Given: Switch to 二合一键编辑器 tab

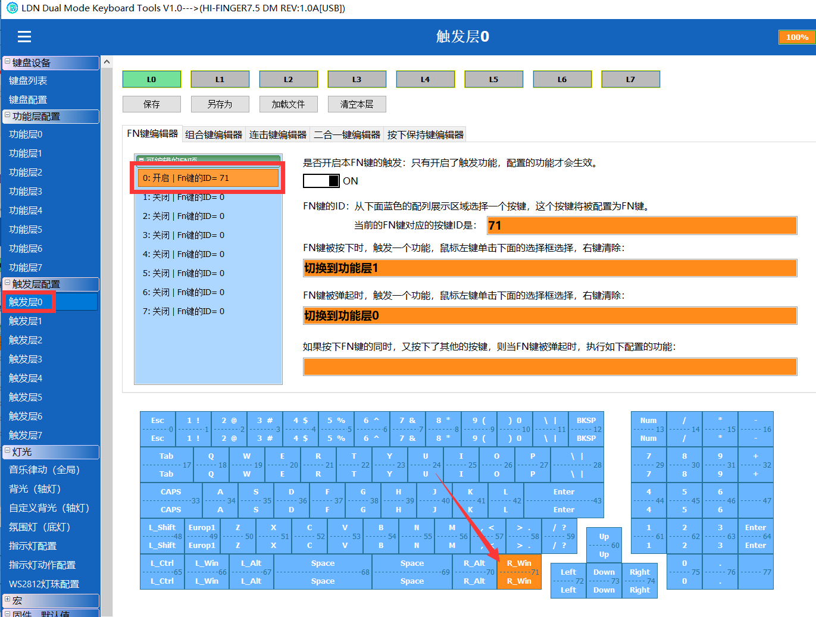Looking at the screenshot, I should pyautogui.click(x=347, y=134).
